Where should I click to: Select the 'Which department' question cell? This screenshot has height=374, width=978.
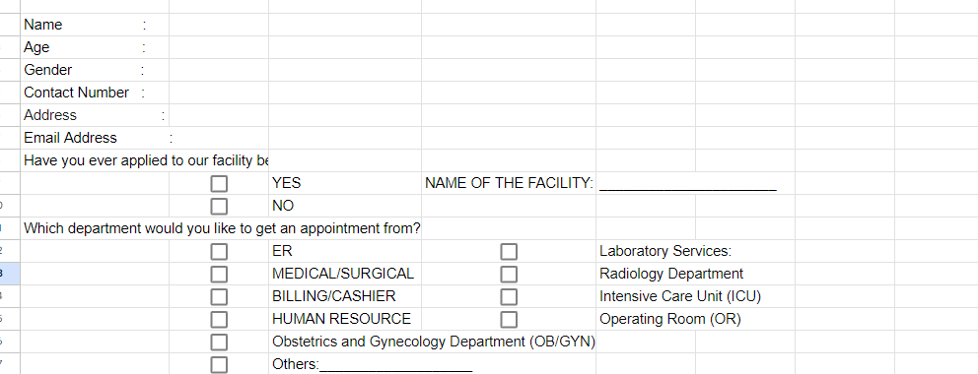tap(222, 229)
